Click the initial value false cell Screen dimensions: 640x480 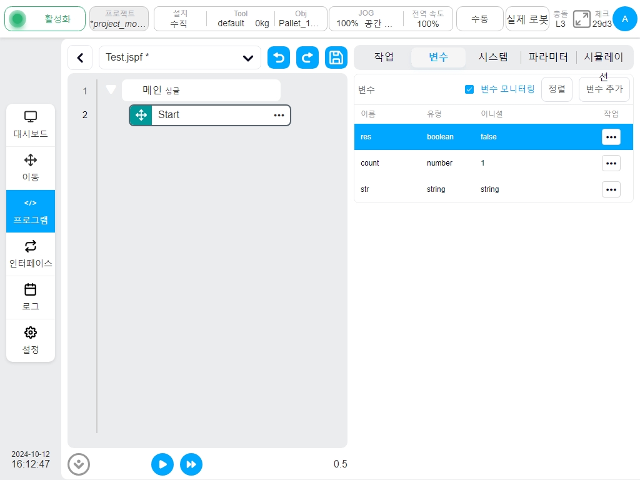pyautogui.click(x=489, y=137)
